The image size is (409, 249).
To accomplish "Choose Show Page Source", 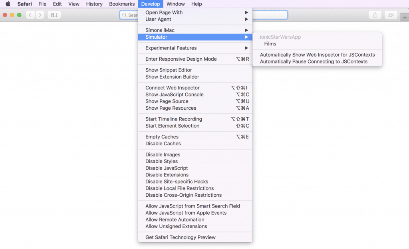I will [195, 101].
